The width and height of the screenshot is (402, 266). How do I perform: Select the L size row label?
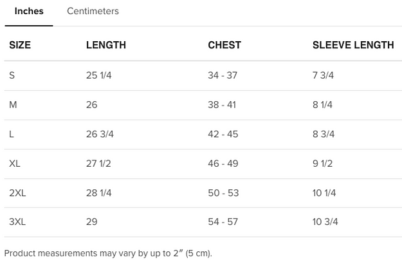pos(12,134)
